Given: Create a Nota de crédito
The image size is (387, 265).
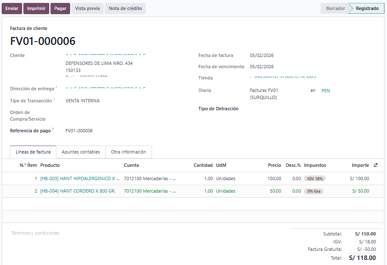Looking at the screenshot, I should coord(125,9).
